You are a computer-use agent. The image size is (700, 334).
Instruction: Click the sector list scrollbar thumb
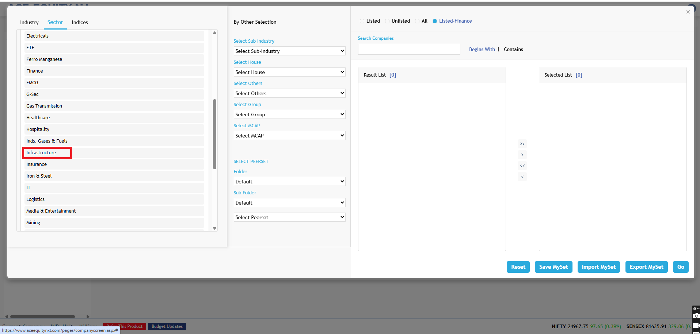point(215,134)
